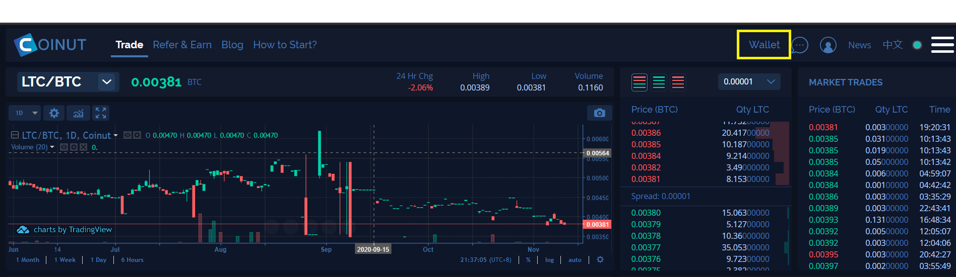This screenshot has height=277, width=956.
Task: Click the 0.00381 current price label
Action: (x=598, y=225)
